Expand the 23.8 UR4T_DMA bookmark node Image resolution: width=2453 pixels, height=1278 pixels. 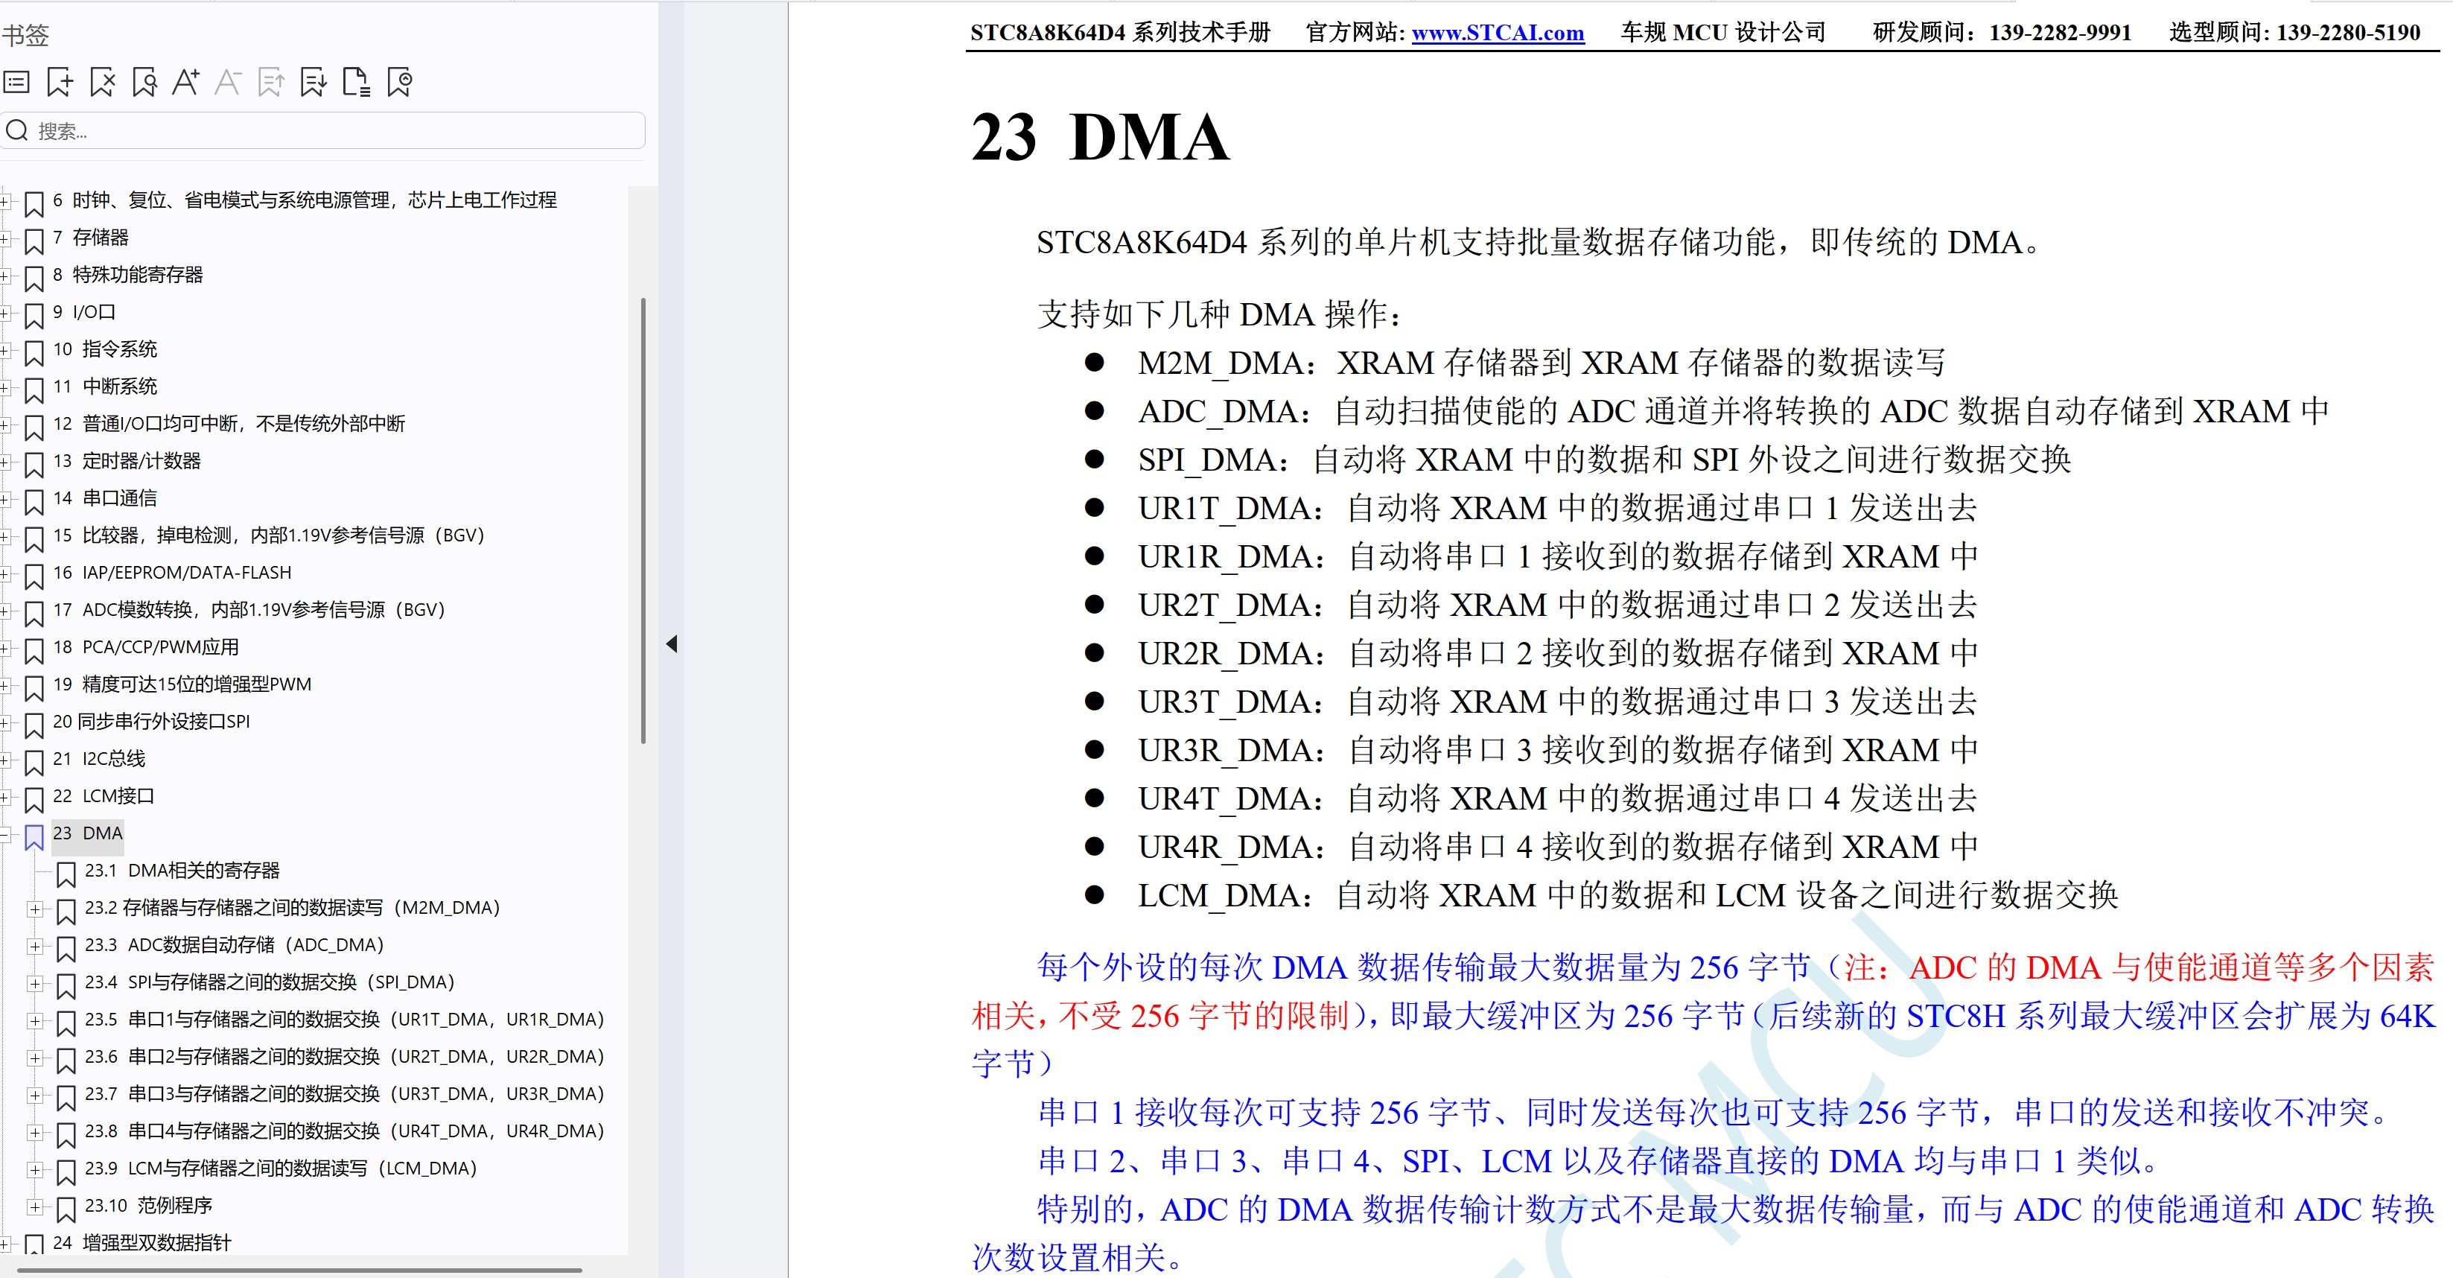point(35,1131)
